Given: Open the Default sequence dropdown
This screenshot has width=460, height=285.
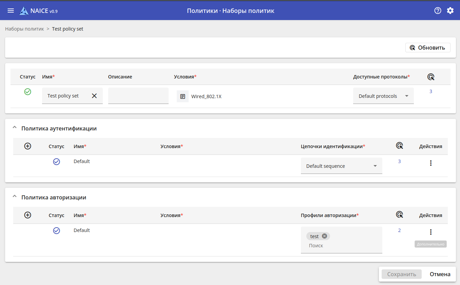Looking at the screenshot, I should [x=341, y=166].
